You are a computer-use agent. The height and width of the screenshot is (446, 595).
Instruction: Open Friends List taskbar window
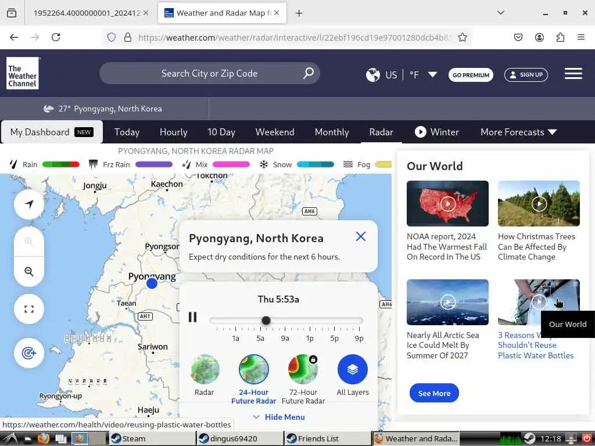[x=328, y=438]
